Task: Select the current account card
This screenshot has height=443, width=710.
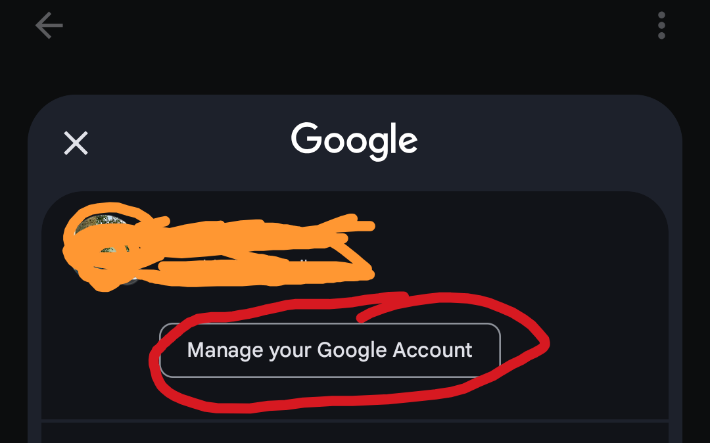Action: tap(355, 306)
